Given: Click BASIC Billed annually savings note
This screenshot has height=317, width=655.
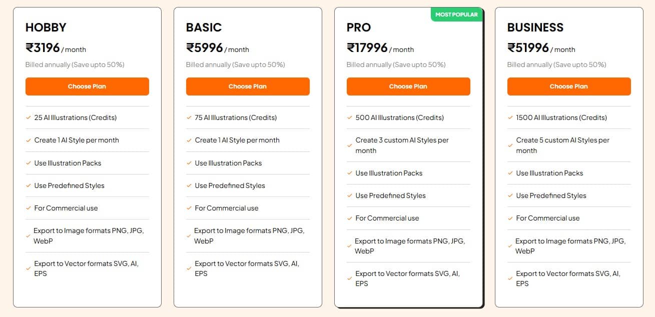Looking at the screenshot, I should (235, 64).
